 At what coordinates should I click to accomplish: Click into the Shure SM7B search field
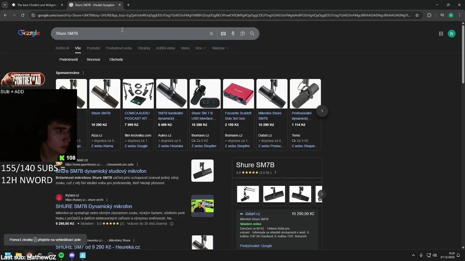click(131, 33)
